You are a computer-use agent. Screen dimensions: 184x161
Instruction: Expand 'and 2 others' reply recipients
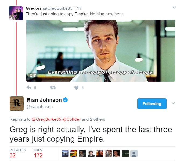tap(93, 119)
